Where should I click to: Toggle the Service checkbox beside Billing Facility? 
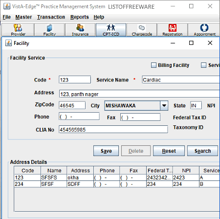[203, 65]
